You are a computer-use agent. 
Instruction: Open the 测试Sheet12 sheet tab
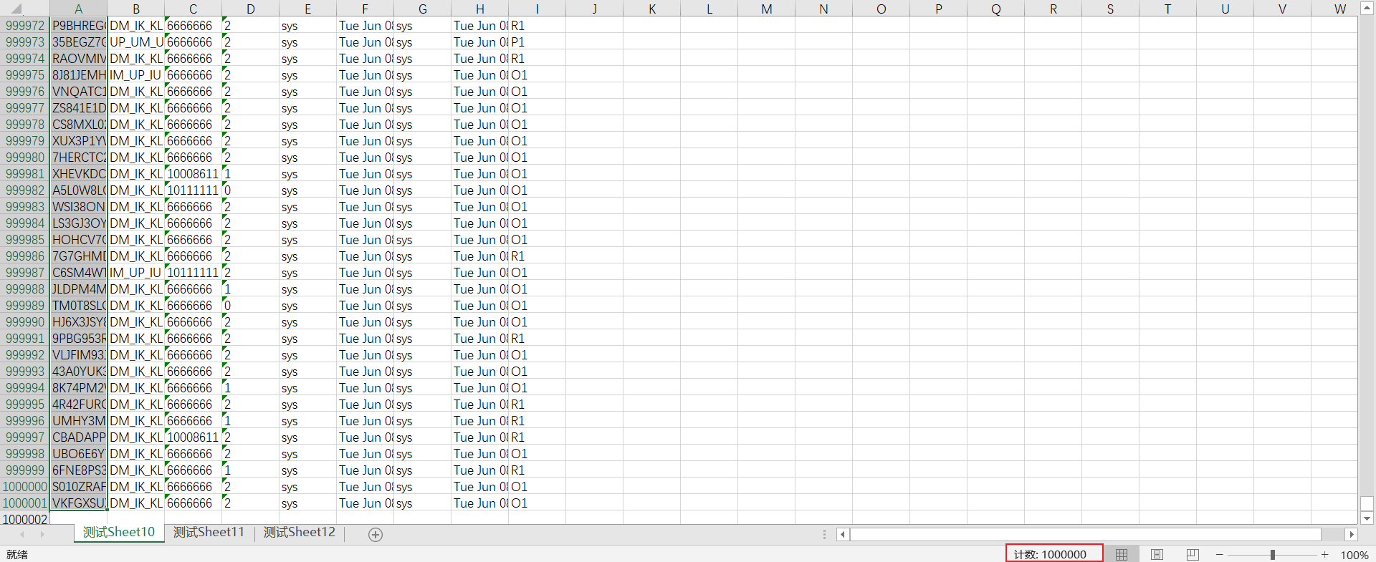point(300,532)
